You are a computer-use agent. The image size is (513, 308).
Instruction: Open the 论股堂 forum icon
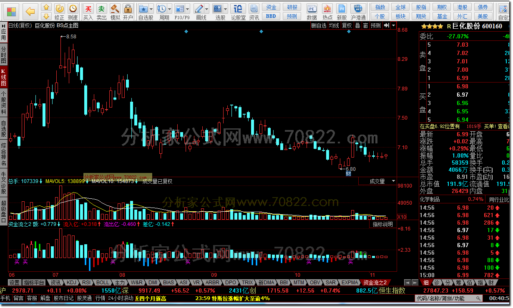[x=238, y=11]
